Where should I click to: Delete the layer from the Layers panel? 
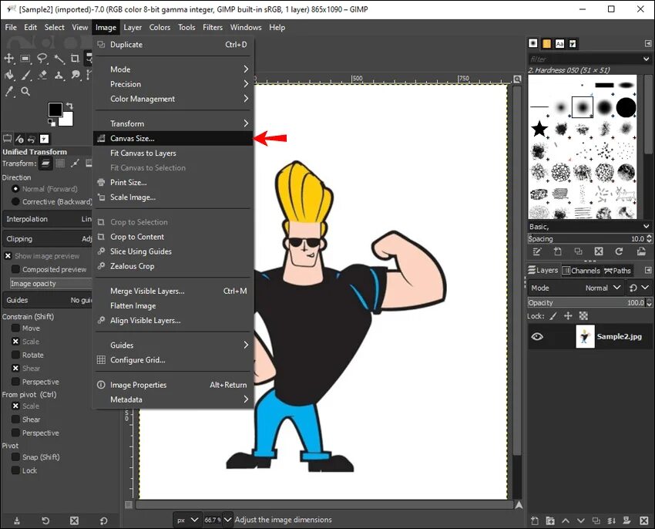[643, 521]
